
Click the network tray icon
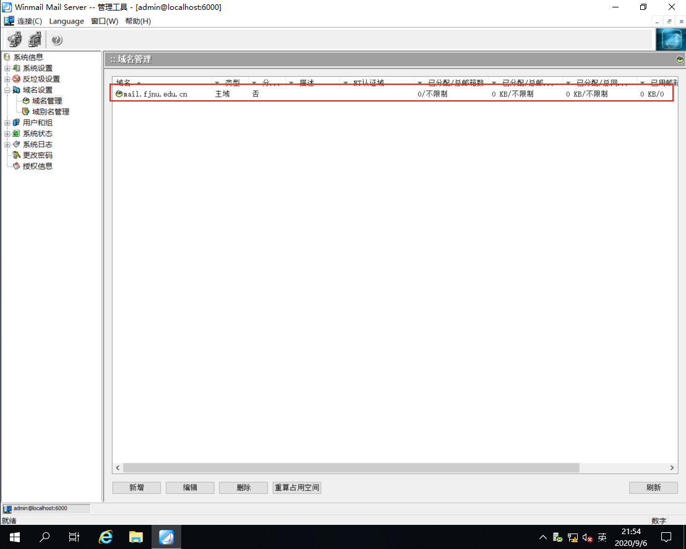coord(573,537)
